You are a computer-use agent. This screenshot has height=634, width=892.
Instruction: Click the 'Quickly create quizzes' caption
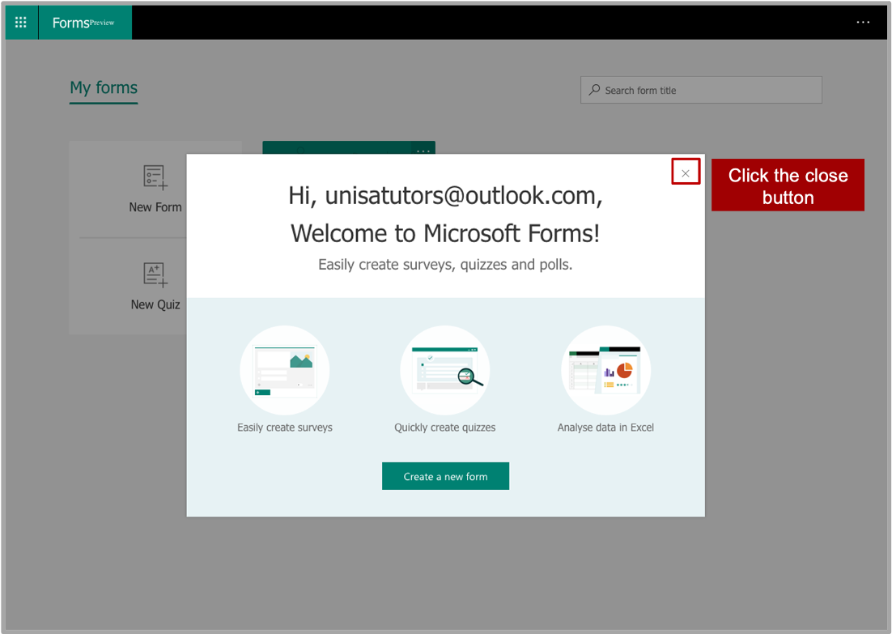445,428
